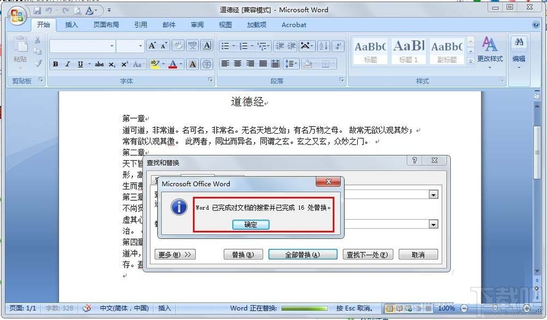Click 确定 to confirm the replacement message
The height and width of the screenshot is (320, 547).
pos(251,224)
